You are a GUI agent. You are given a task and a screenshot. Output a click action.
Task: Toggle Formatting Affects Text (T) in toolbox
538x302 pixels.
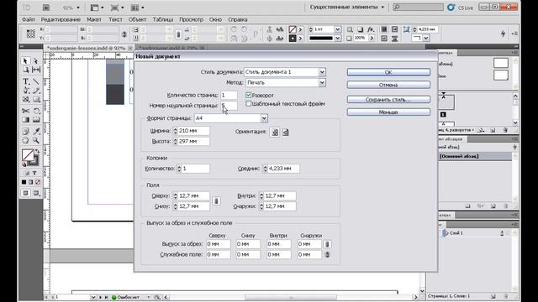34,173
